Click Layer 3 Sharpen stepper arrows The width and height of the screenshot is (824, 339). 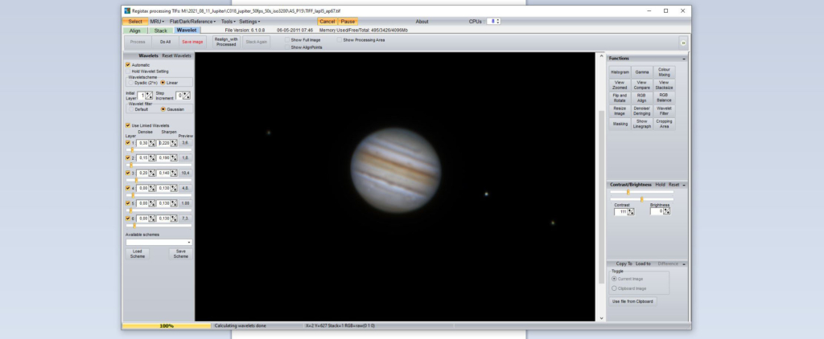coord(174,174)
